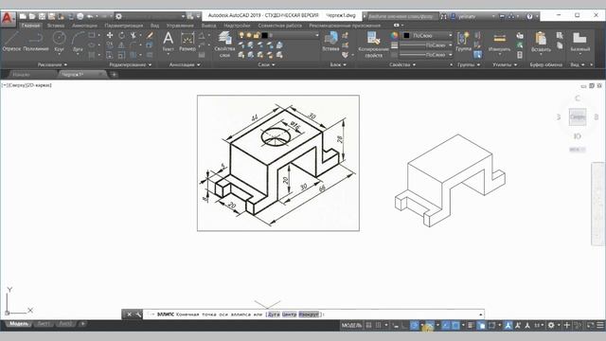Select the Rotate tool in Редактирование panel
The height and width of the screenshot is (341, 606).
pyautogui.click(x=121, y=35)
